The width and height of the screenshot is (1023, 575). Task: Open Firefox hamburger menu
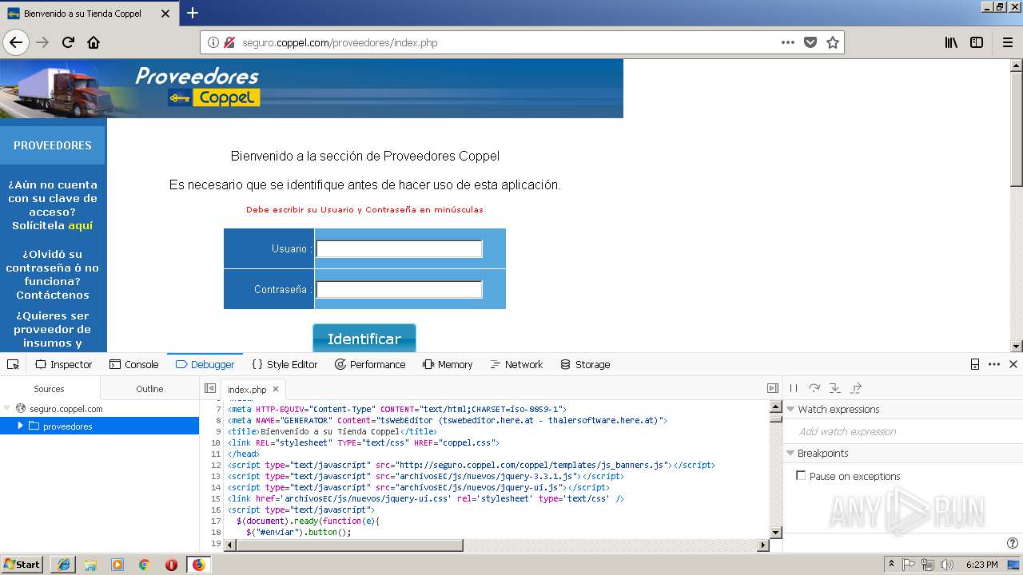pos(1007,42)
